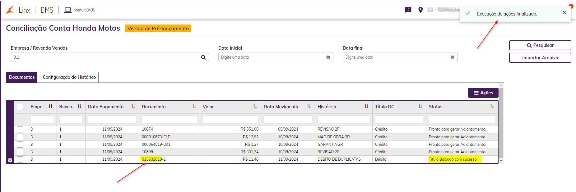Open the Data final calendar picker
This screenshot has height=192, width=576.
pos(452,57)
